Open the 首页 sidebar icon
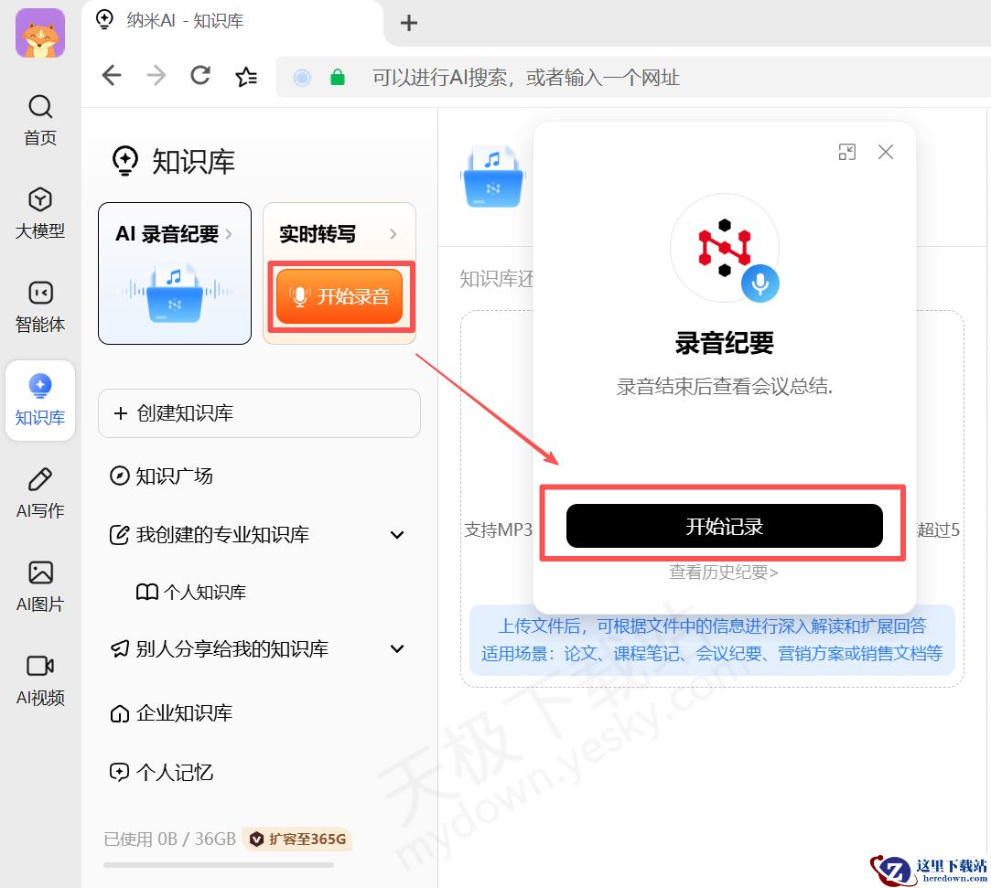Screen dimensions: 991x888 39,119
